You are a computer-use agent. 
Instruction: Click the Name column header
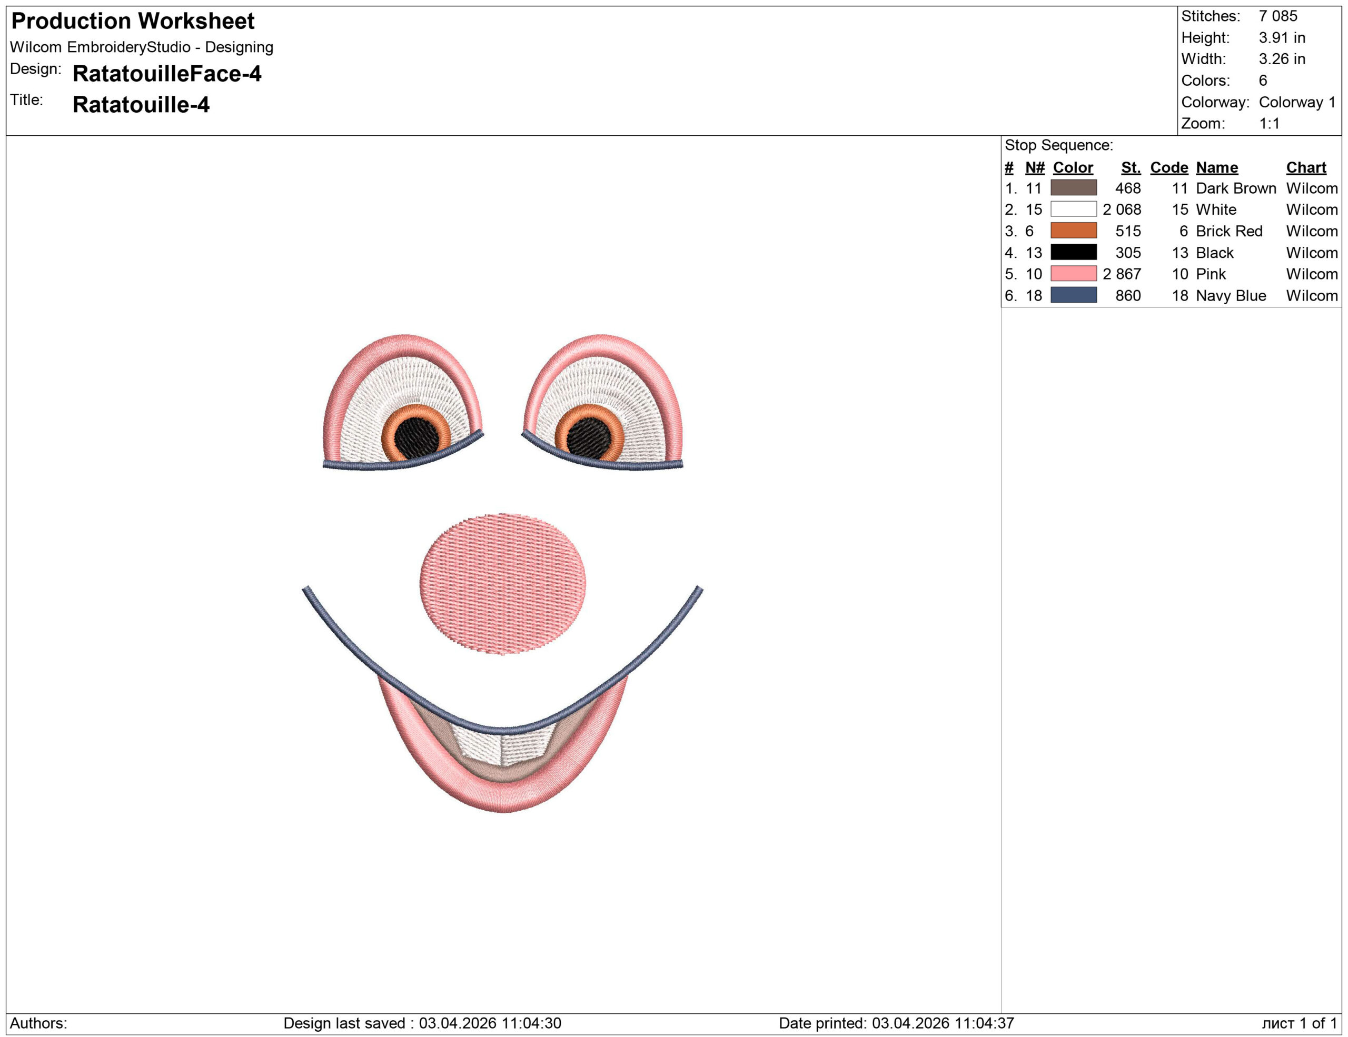coord(1216,167)
